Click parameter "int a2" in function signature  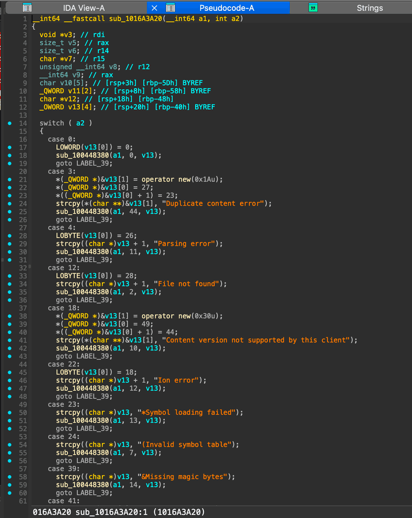[x=227, y=19]
